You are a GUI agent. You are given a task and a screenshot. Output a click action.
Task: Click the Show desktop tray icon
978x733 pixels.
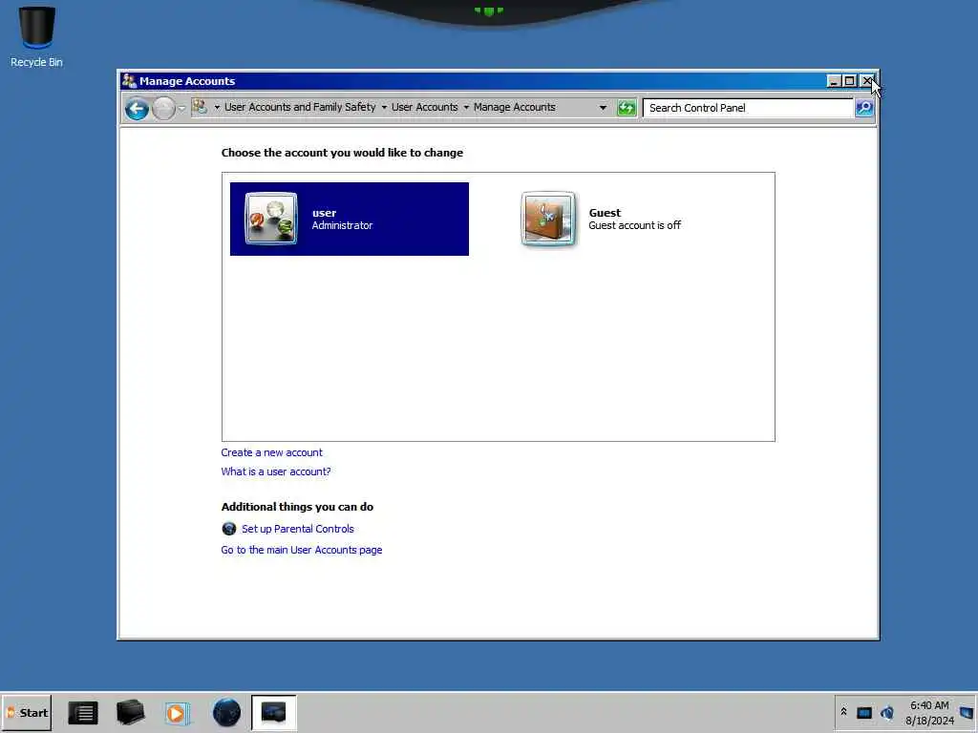(967, 712)
